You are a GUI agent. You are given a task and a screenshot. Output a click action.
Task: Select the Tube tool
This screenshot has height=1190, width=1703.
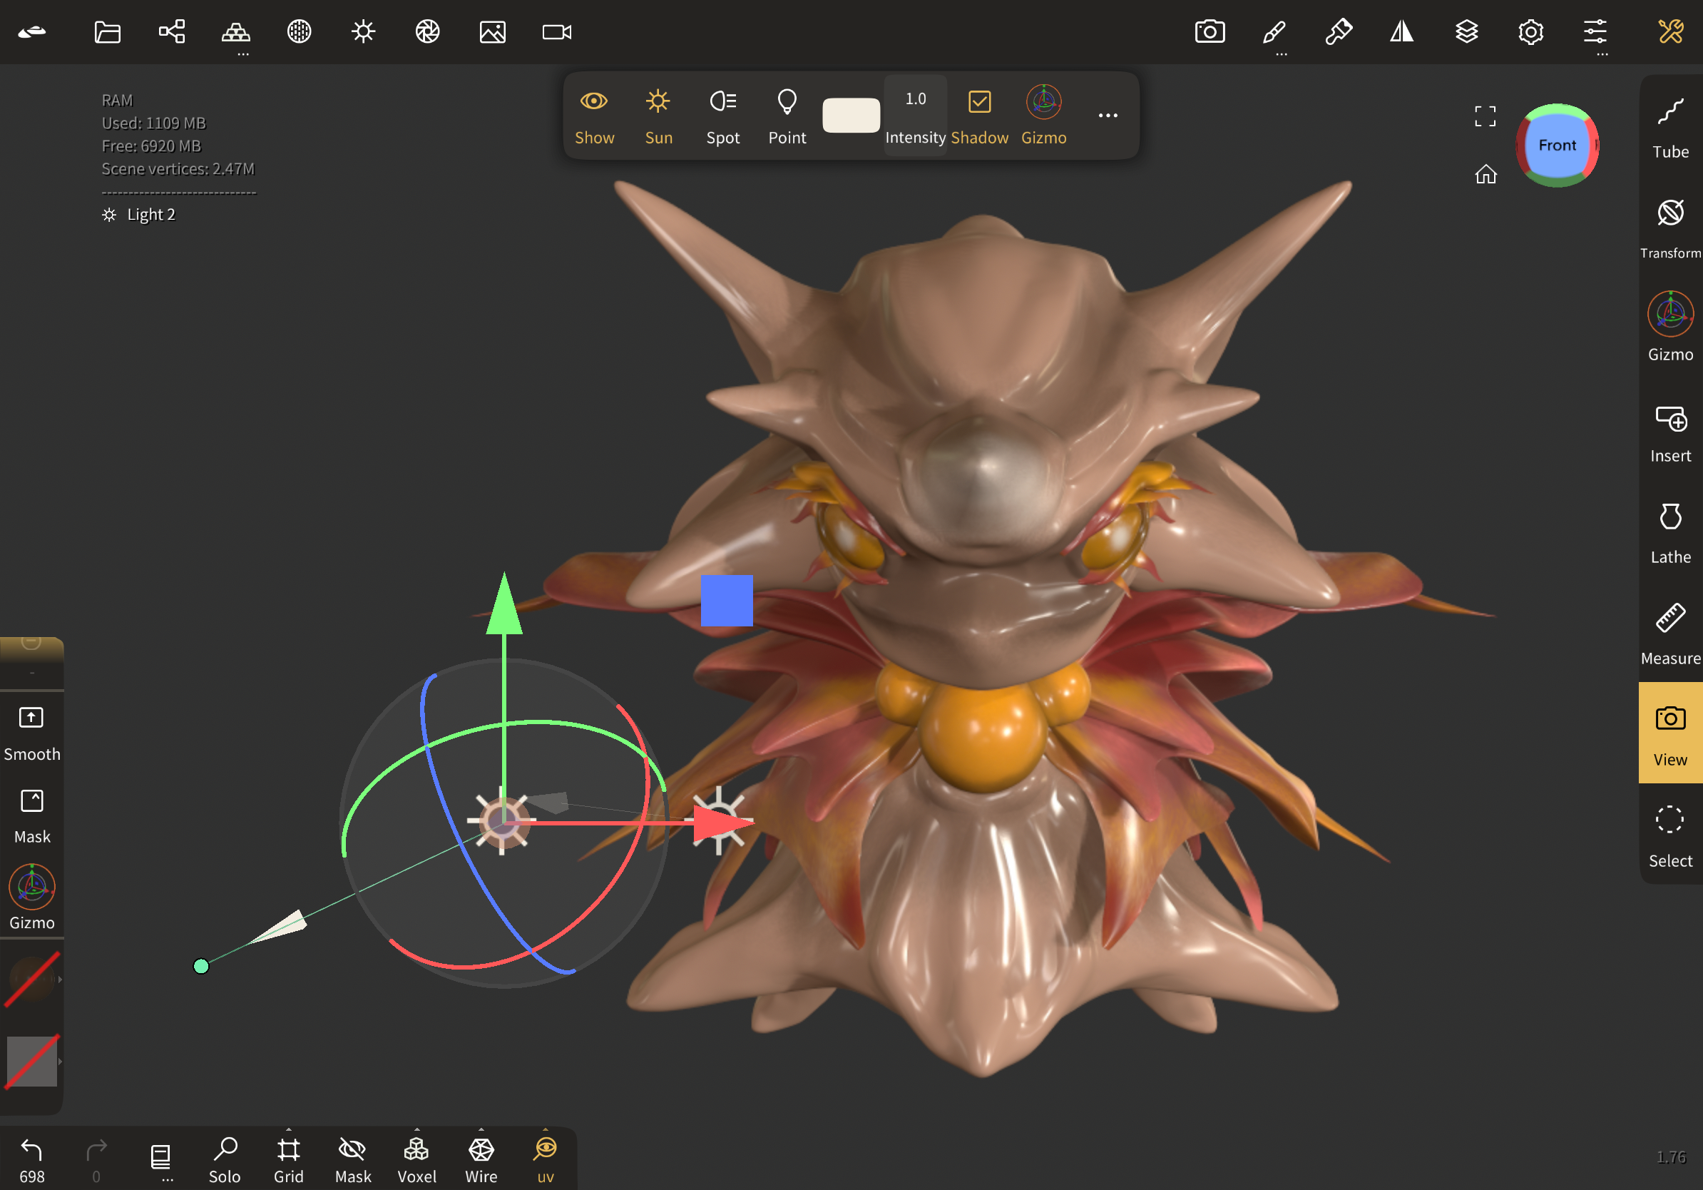point(1670,128)
